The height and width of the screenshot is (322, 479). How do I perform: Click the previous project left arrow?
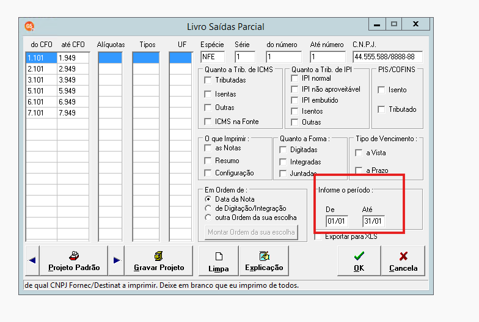(32, 260)
